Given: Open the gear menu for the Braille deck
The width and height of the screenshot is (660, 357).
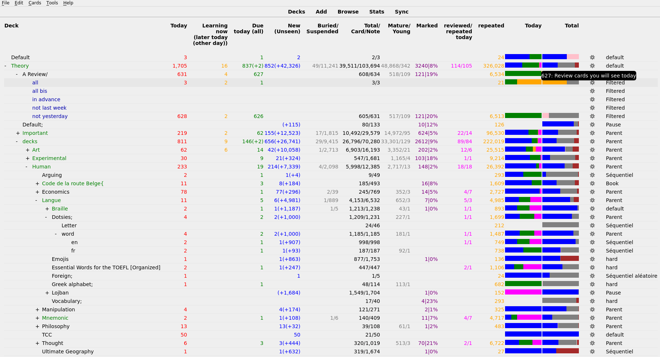Looking at the screenshot, I should (592, 208).
